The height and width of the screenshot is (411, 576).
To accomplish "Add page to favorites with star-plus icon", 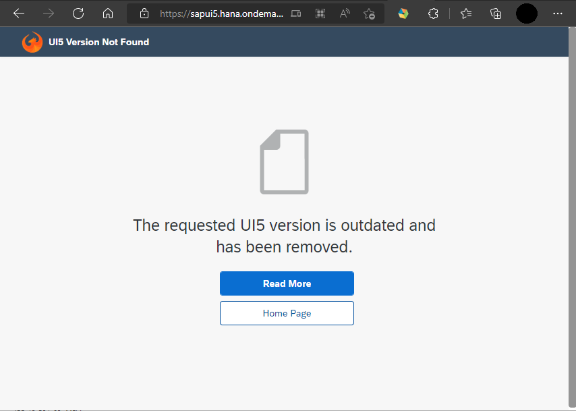I will coord(369,14).
